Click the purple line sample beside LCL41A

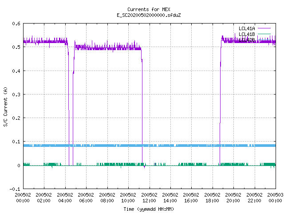point(264,28)
